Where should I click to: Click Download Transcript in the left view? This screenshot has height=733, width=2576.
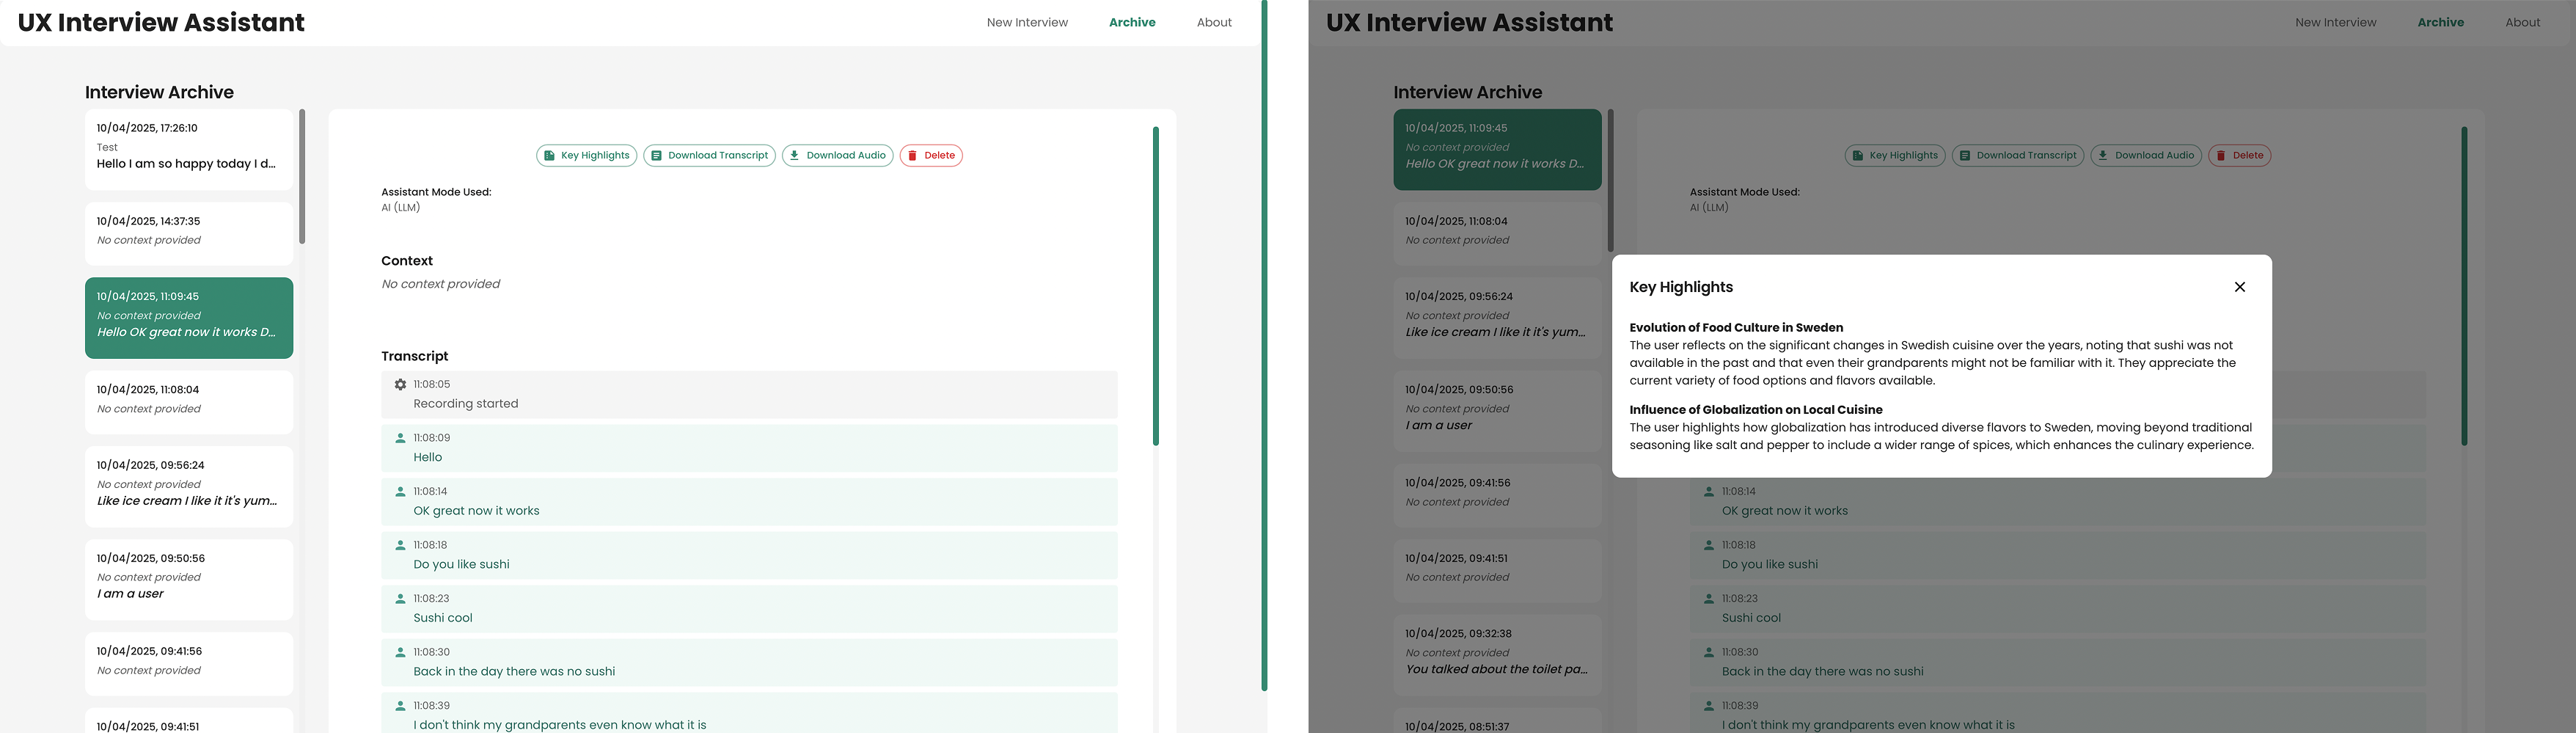tap(709, 155)
